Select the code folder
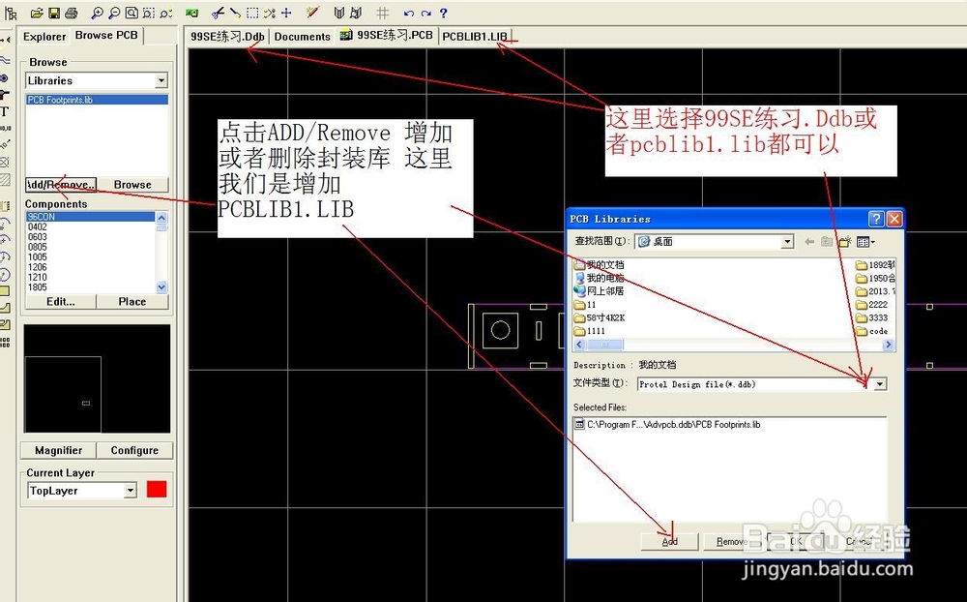 pyautogui.click(x=872, y=332)
